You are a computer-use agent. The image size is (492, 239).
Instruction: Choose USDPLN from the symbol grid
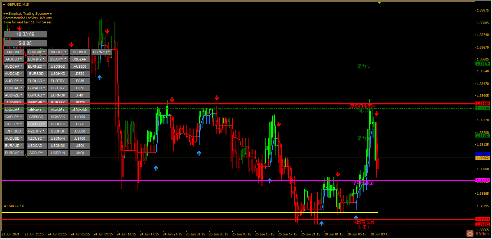(58, 153)
